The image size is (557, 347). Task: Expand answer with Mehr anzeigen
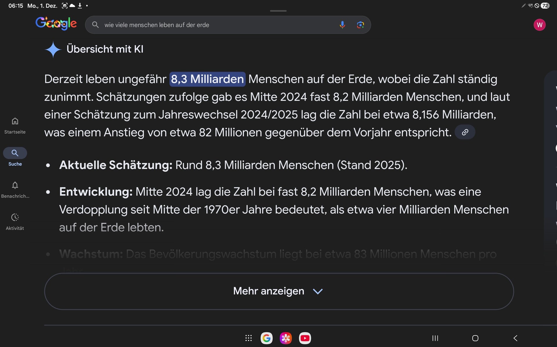click(x=269, y=291)
